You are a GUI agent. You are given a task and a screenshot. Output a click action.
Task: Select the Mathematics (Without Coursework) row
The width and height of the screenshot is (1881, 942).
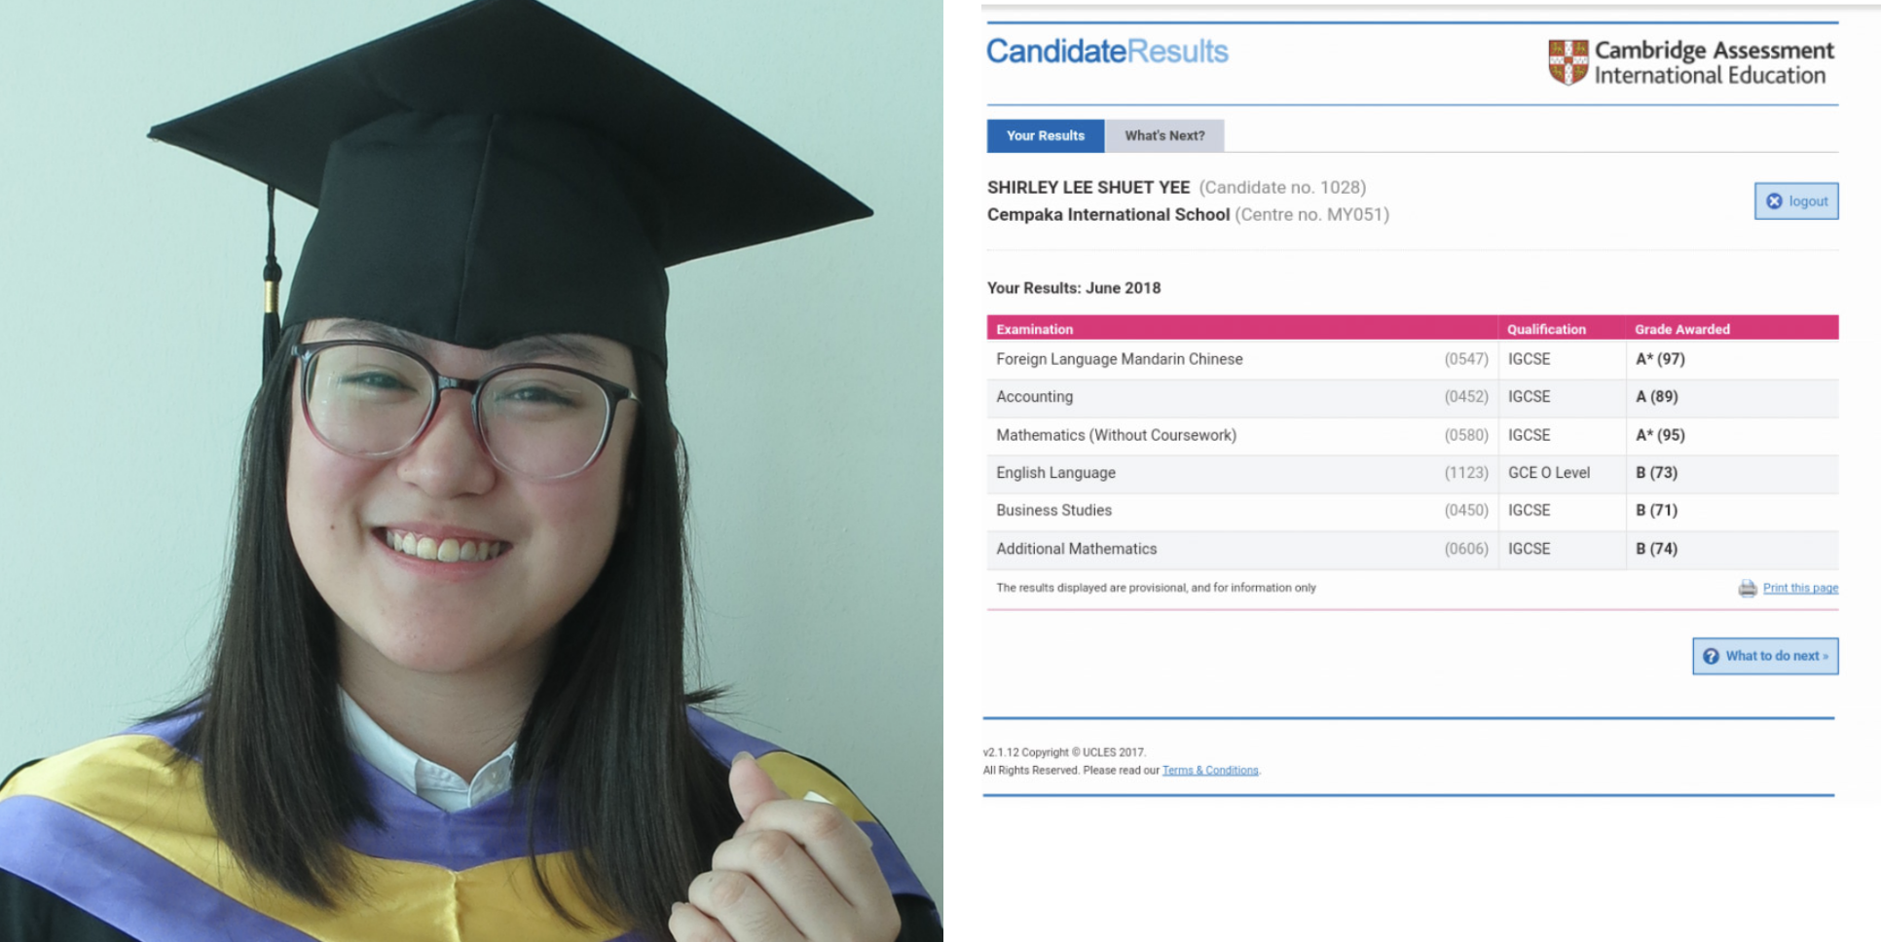(1413, 435)
